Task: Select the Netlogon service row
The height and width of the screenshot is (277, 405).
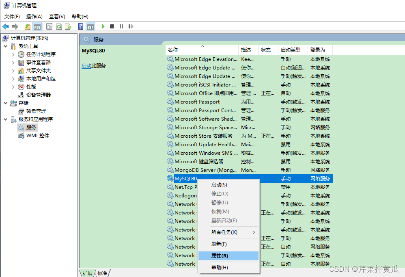Action: 249,196
